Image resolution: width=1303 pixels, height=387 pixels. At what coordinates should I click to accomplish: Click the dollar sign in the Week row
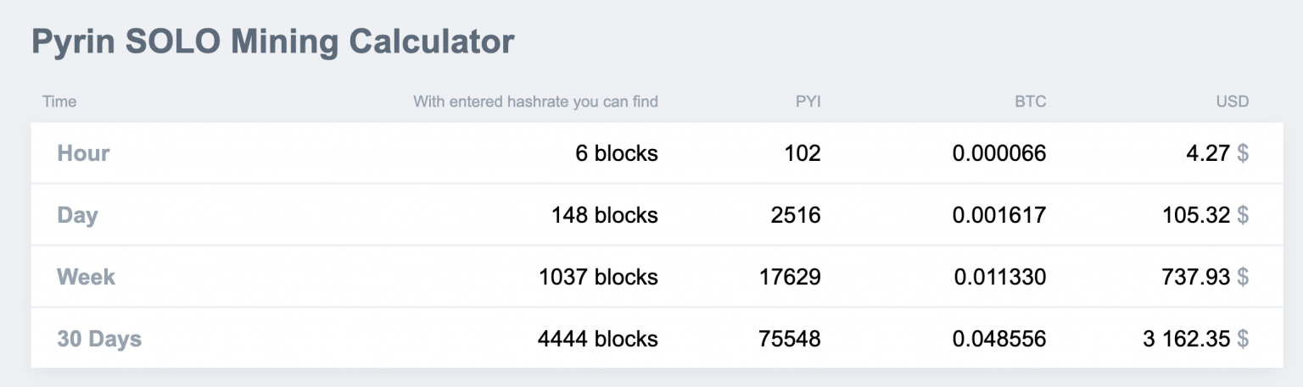click(1243, 277)
